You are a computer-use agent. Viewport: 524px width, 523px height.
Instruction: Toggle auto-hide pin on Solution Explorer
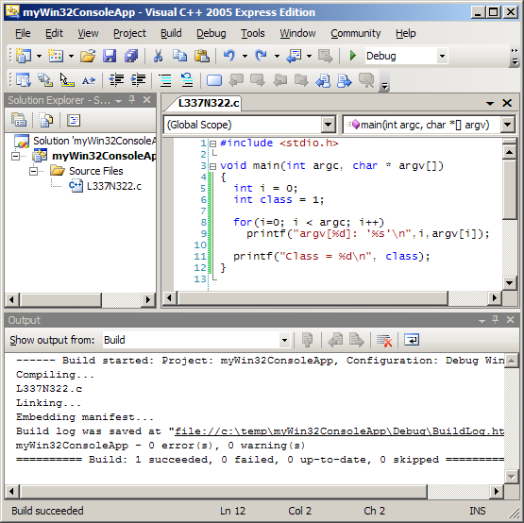pos(132,99)
